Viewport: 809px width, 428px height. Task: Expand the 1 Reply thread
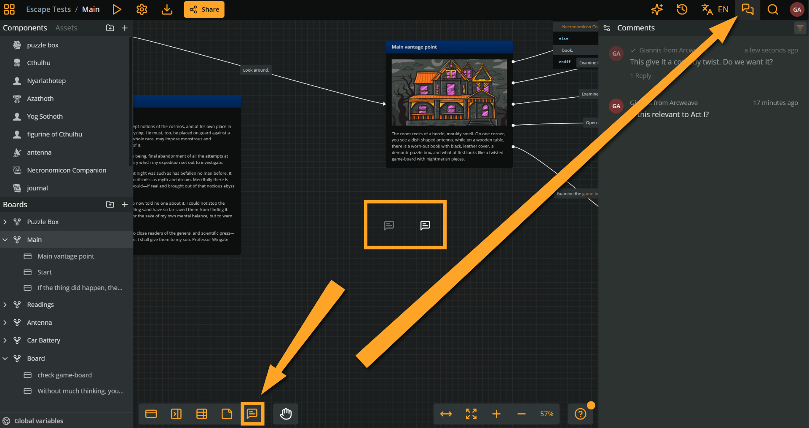click(x=640, y=76)
